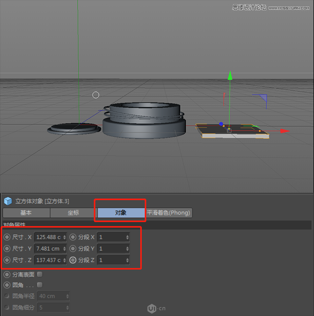Switch to the 坐标 tab
Viewport: 314px width, 316px height.
coord(73,213)
